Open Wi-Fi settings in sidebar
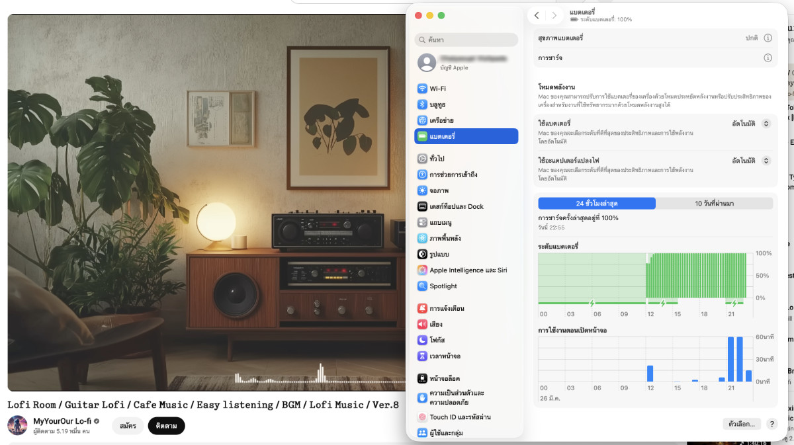This screenshot has height=445, width=794. pos(437,89)
